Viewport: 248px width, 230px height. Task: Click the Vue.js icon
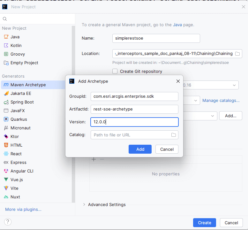[6, 180]
